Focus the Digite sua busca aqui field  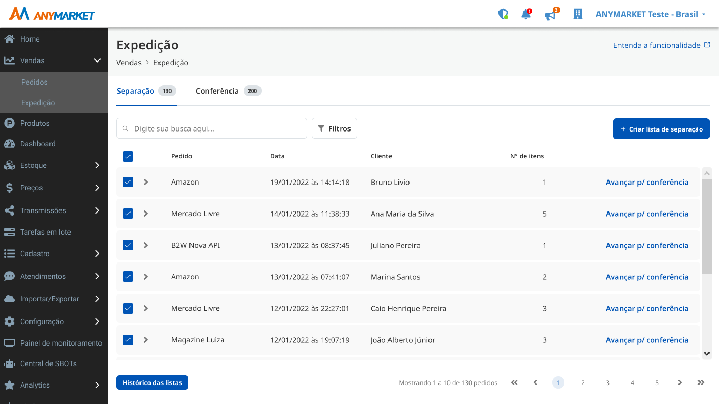[212, 128]
